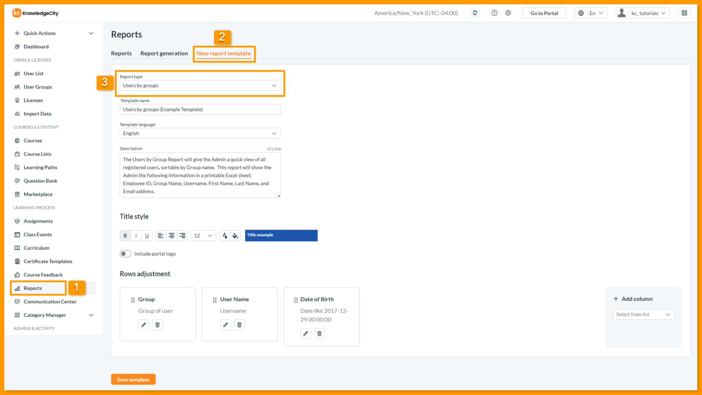Open the settings gear icon
702x395 pixels.
click(x=508, y=13)
